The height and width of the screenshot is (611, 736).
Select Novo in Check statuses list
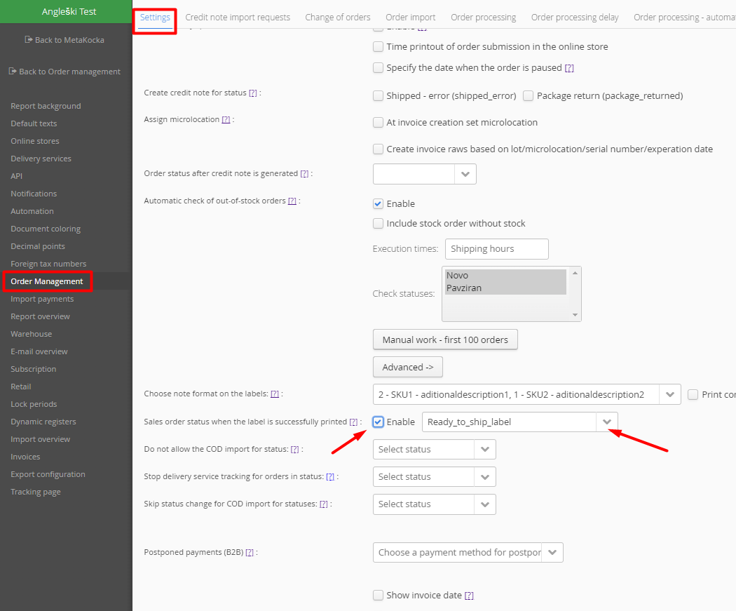505,275
